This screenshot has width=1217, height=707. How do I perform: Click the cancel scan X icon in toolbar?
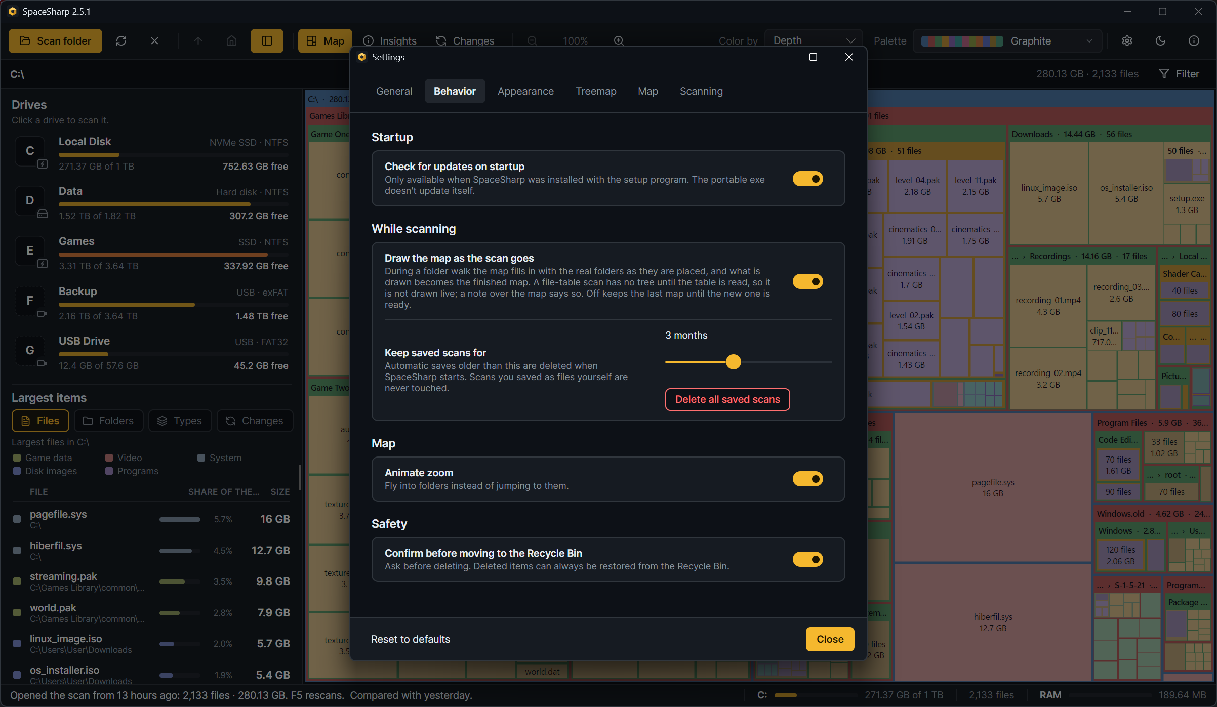point(154,41)
